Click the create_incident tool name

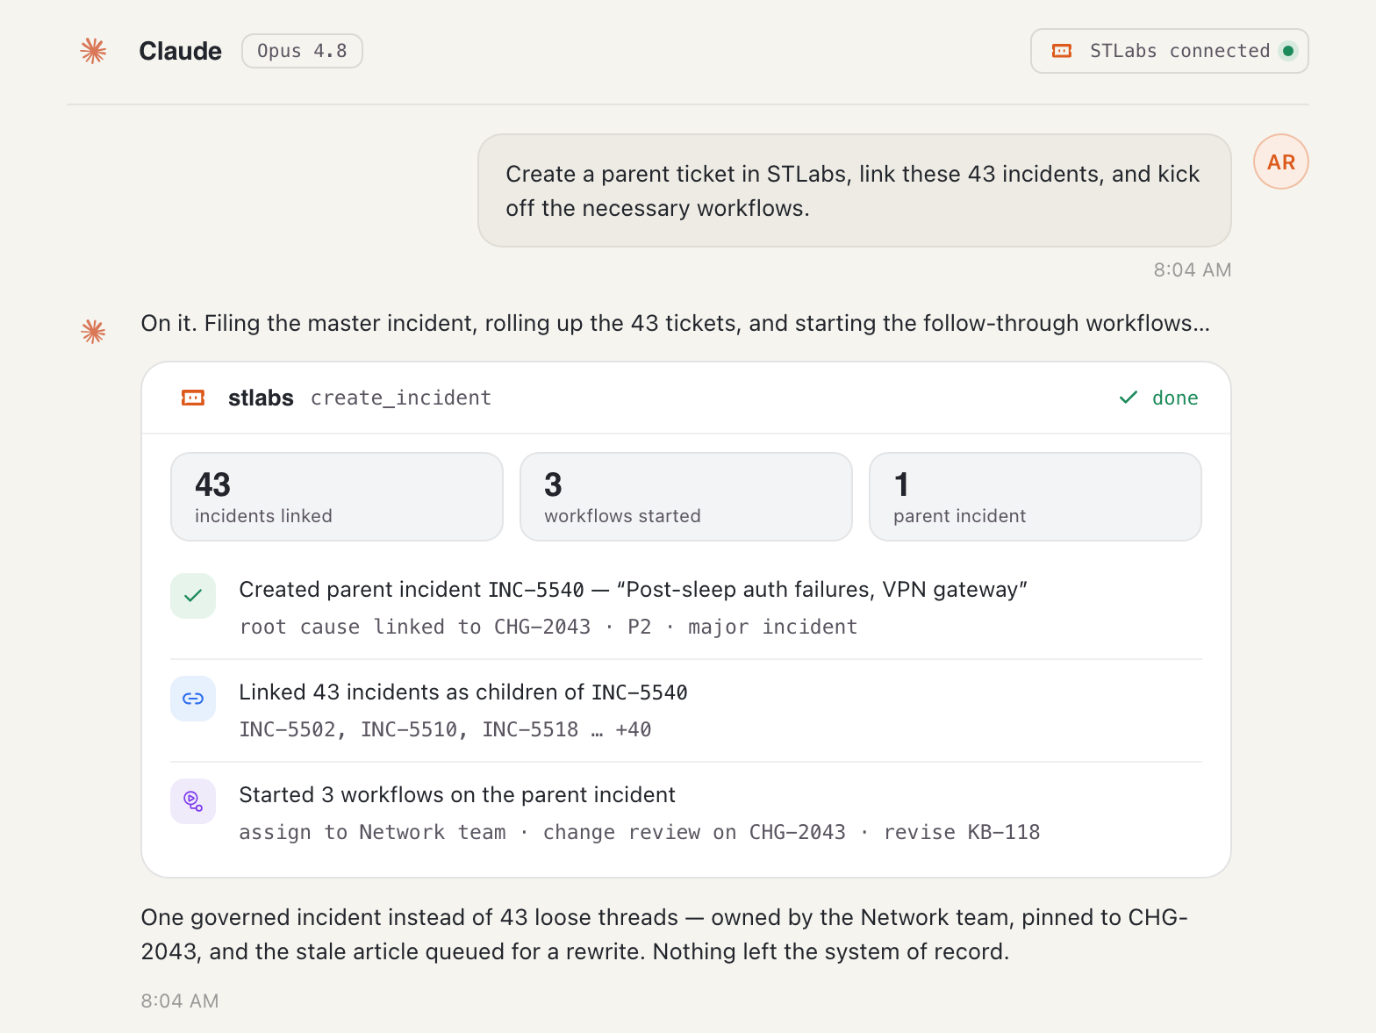click(401, 398)
